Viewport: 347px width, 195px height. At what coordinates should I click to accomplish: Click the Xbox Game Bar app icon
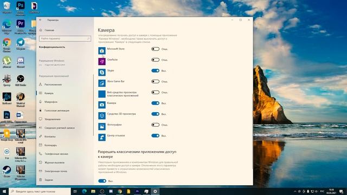pos(102,83)
